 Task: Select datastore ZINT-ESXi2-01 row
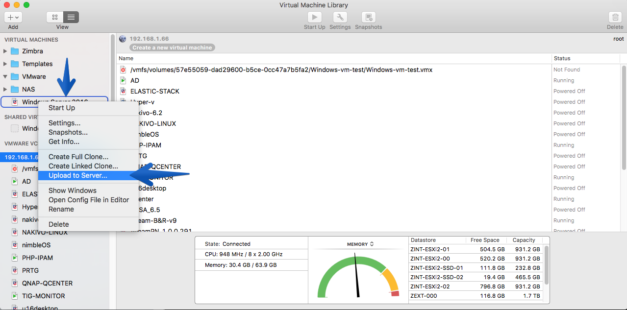pyautogui.click(x=476, y=249)
